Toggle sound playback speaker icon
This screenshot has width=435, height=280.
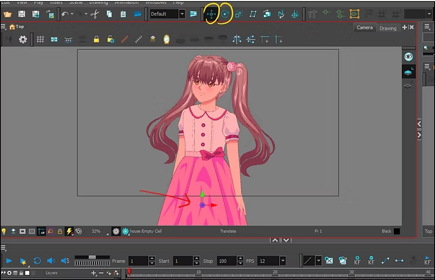coord(51,261)
